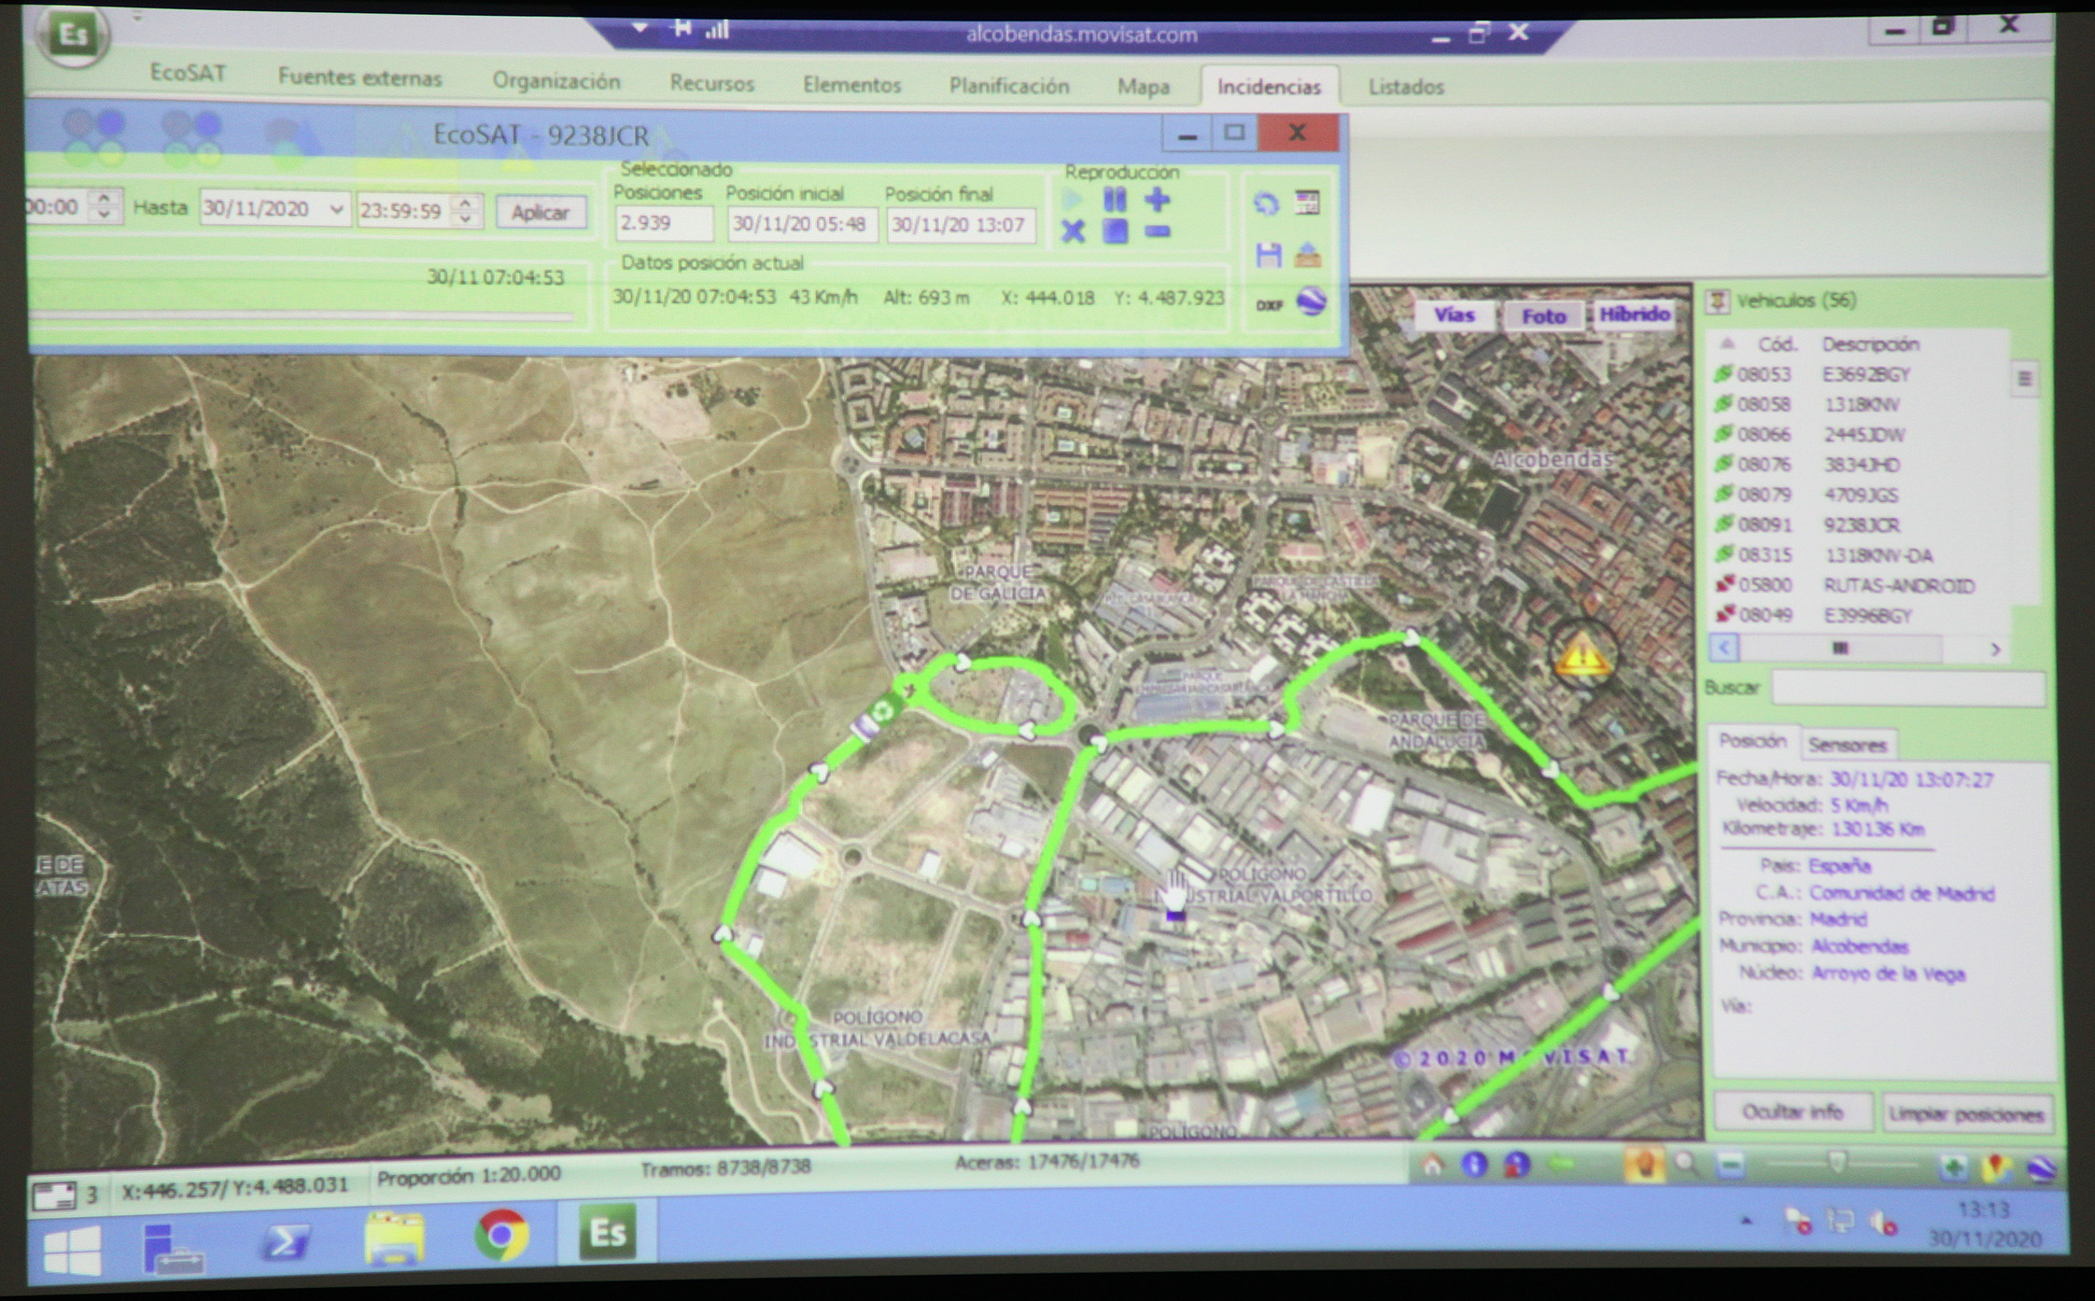Click the Aplicar button
2095x1301 pixels.
tap(541, 212)
